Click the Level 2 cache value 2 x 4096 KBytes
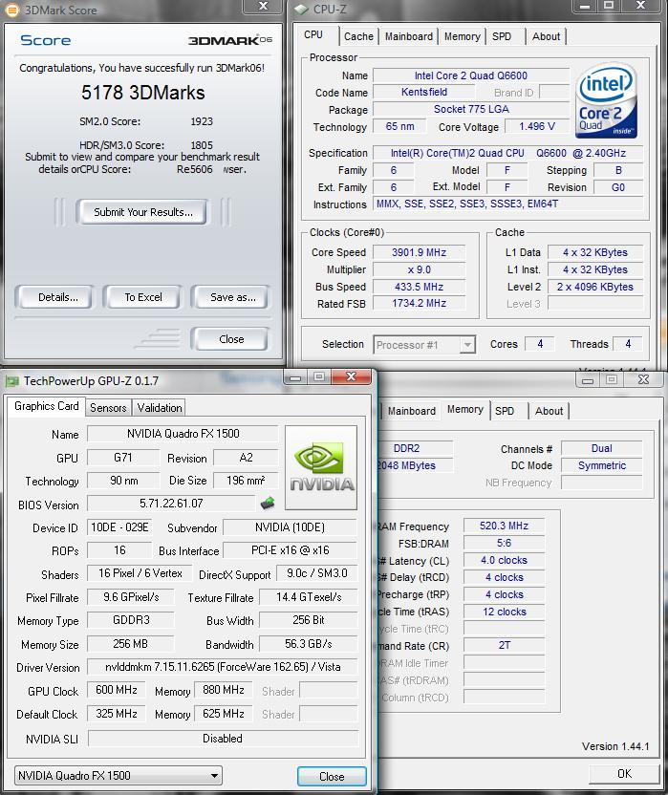 [x=595, y=287]
